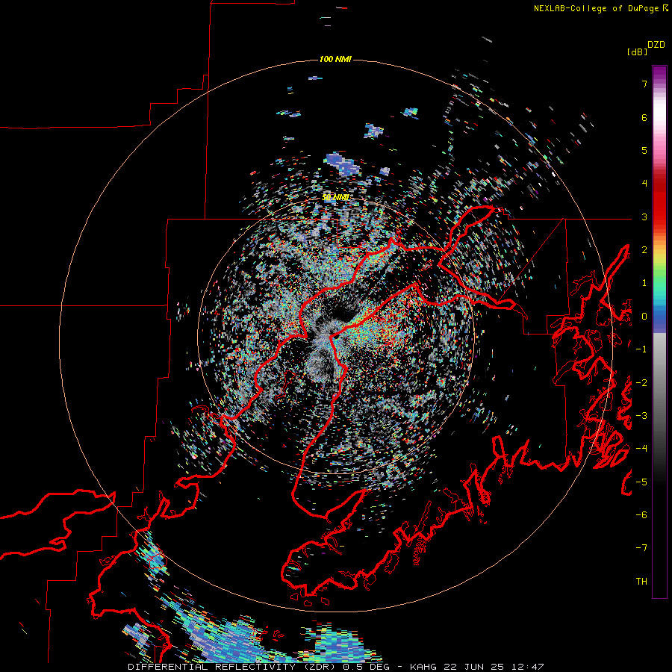Click the 5 value on the scale

click(644, 150)
